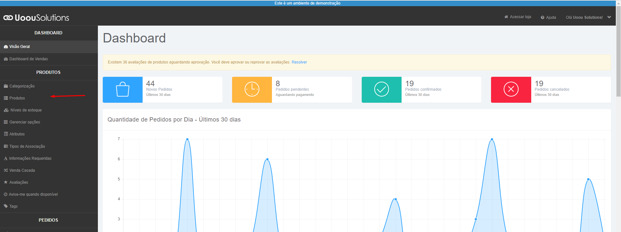The width and height of the screenshot is (621, 232).
Task: Click the Avise-me quando disponível clock icon
Action: (x=6, y=194)
